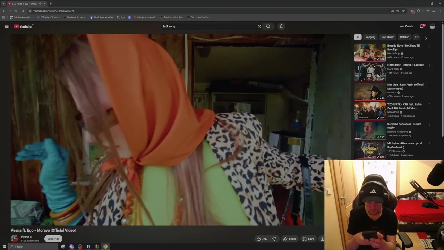Viewport: 444px width, 250px height.
Task: Click the Share button
Action: click(289, 239)
